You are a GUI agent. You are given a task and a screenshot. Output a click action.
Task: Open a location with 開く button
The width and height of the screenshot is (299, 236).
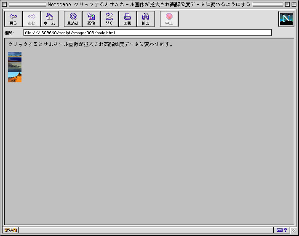point(109,19)
